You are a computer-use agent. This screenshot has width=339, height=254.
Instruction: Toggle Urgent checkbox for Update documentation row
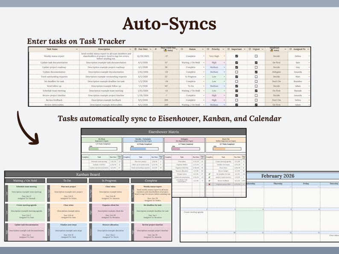click(x=256, y=72)
